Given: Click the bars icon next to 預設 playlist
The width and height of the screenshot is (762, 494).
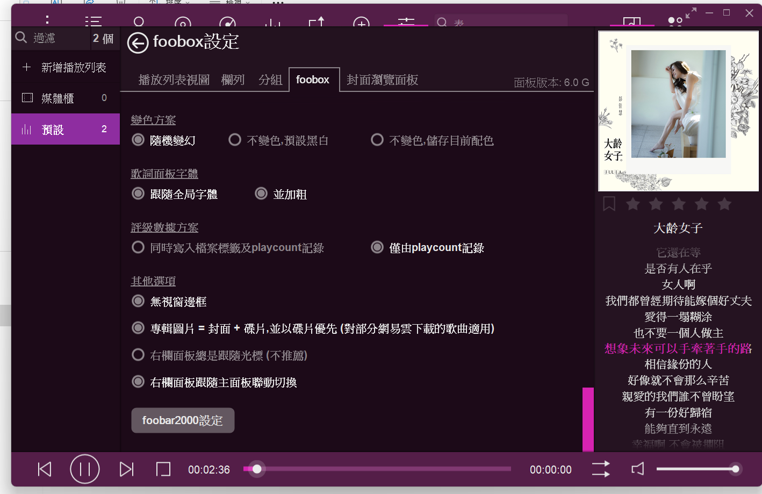Looking at the screenshot, I should [x=26, y=129].
